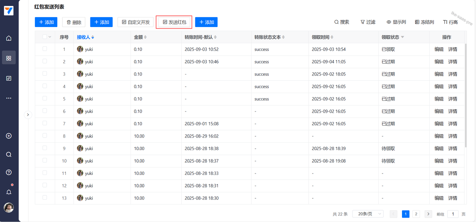Screen dimensions: 476x222
Task: Click the document list icon in sidebar
Action: click(9, 78)
